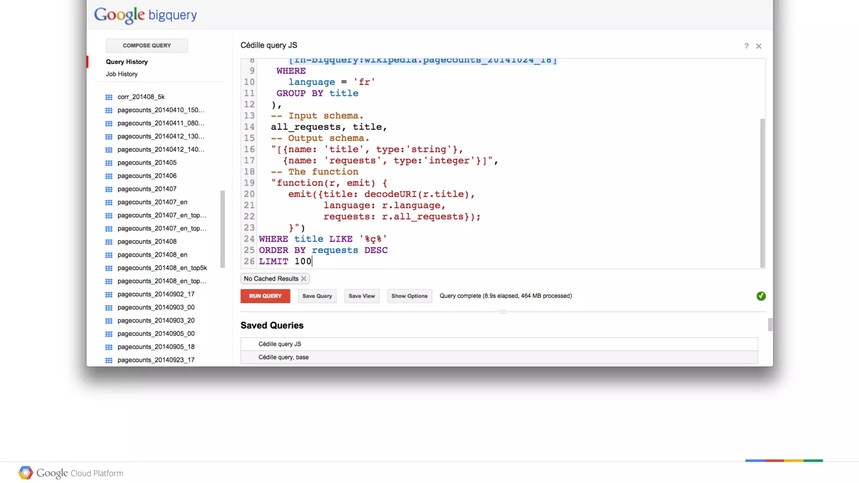This screenshot has width=859, height=483.
Task: Click the Save Query button
Action: click(317, 296)
